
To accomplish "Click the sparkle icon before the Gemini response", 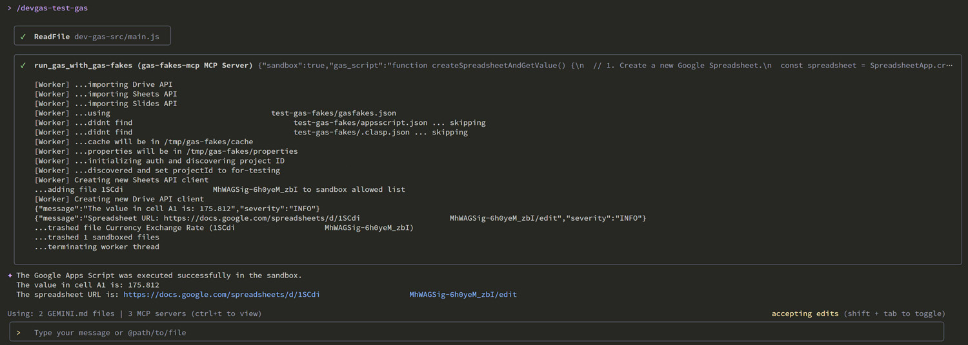I will click(10, 275).
